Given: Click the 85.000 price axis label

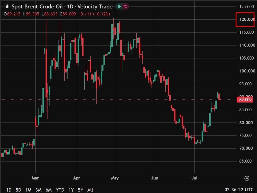Looking at the screenshot, I should coord(245,110).
